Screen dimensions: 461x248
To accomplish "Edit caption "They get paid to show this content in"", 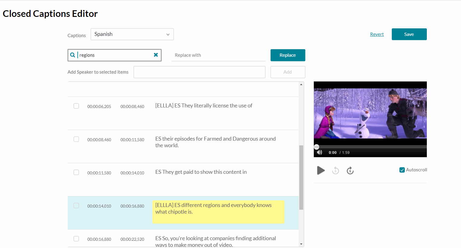I will [201, 172].
